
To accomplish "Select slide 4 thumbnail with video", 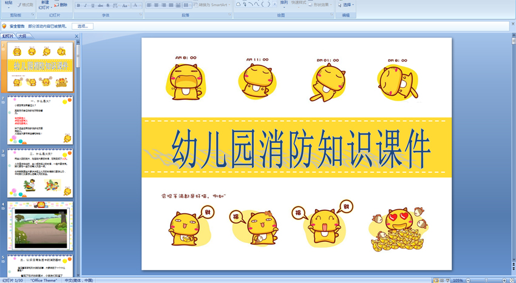I will pos(40,226).
